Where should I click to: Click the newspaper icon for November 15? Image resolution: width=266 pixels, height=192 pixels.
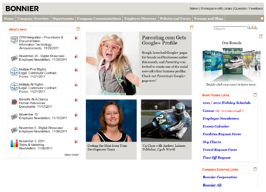click(x=14, y=117)
